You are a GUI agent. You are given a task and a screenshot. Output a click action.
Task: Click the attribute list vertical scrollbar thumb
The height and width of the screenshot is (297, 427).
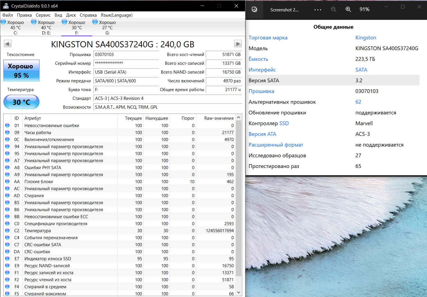point(239,198)
